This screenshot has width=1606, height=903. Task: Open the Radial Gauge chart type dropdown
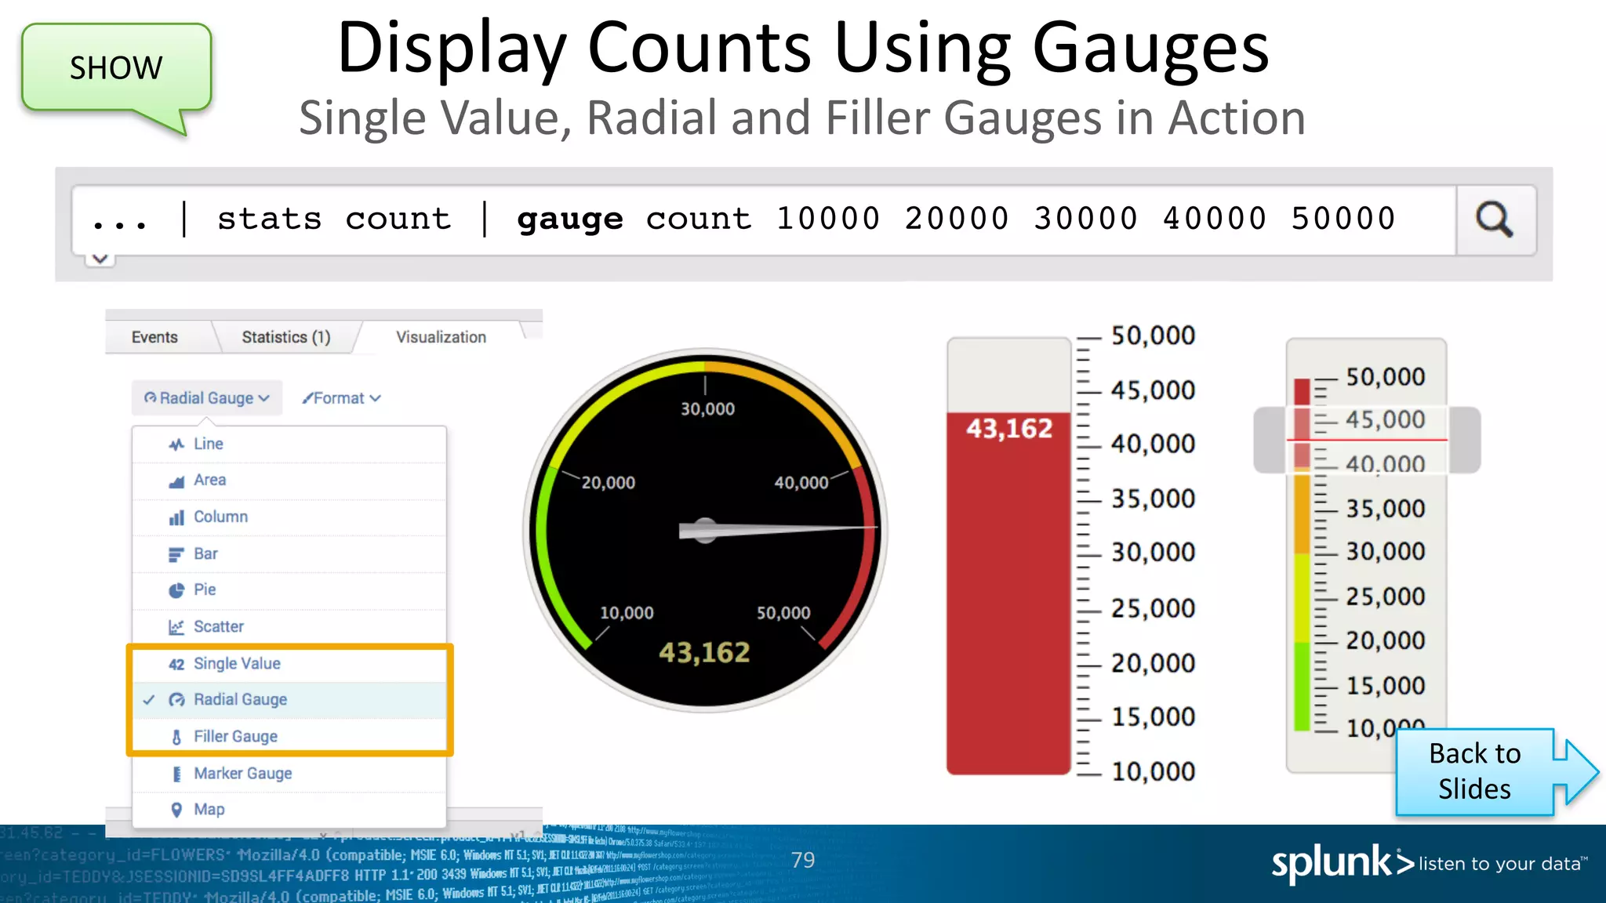pos(206,398)
